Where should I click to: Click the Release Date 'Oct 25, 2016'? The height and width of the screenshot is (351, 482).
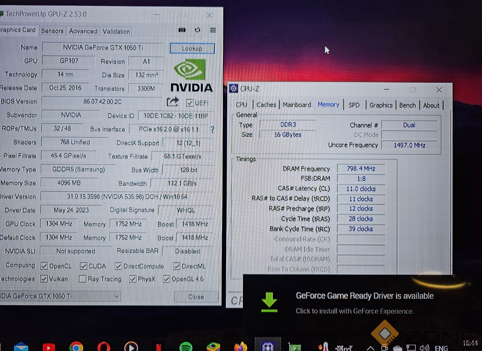(x=65, y=88)
